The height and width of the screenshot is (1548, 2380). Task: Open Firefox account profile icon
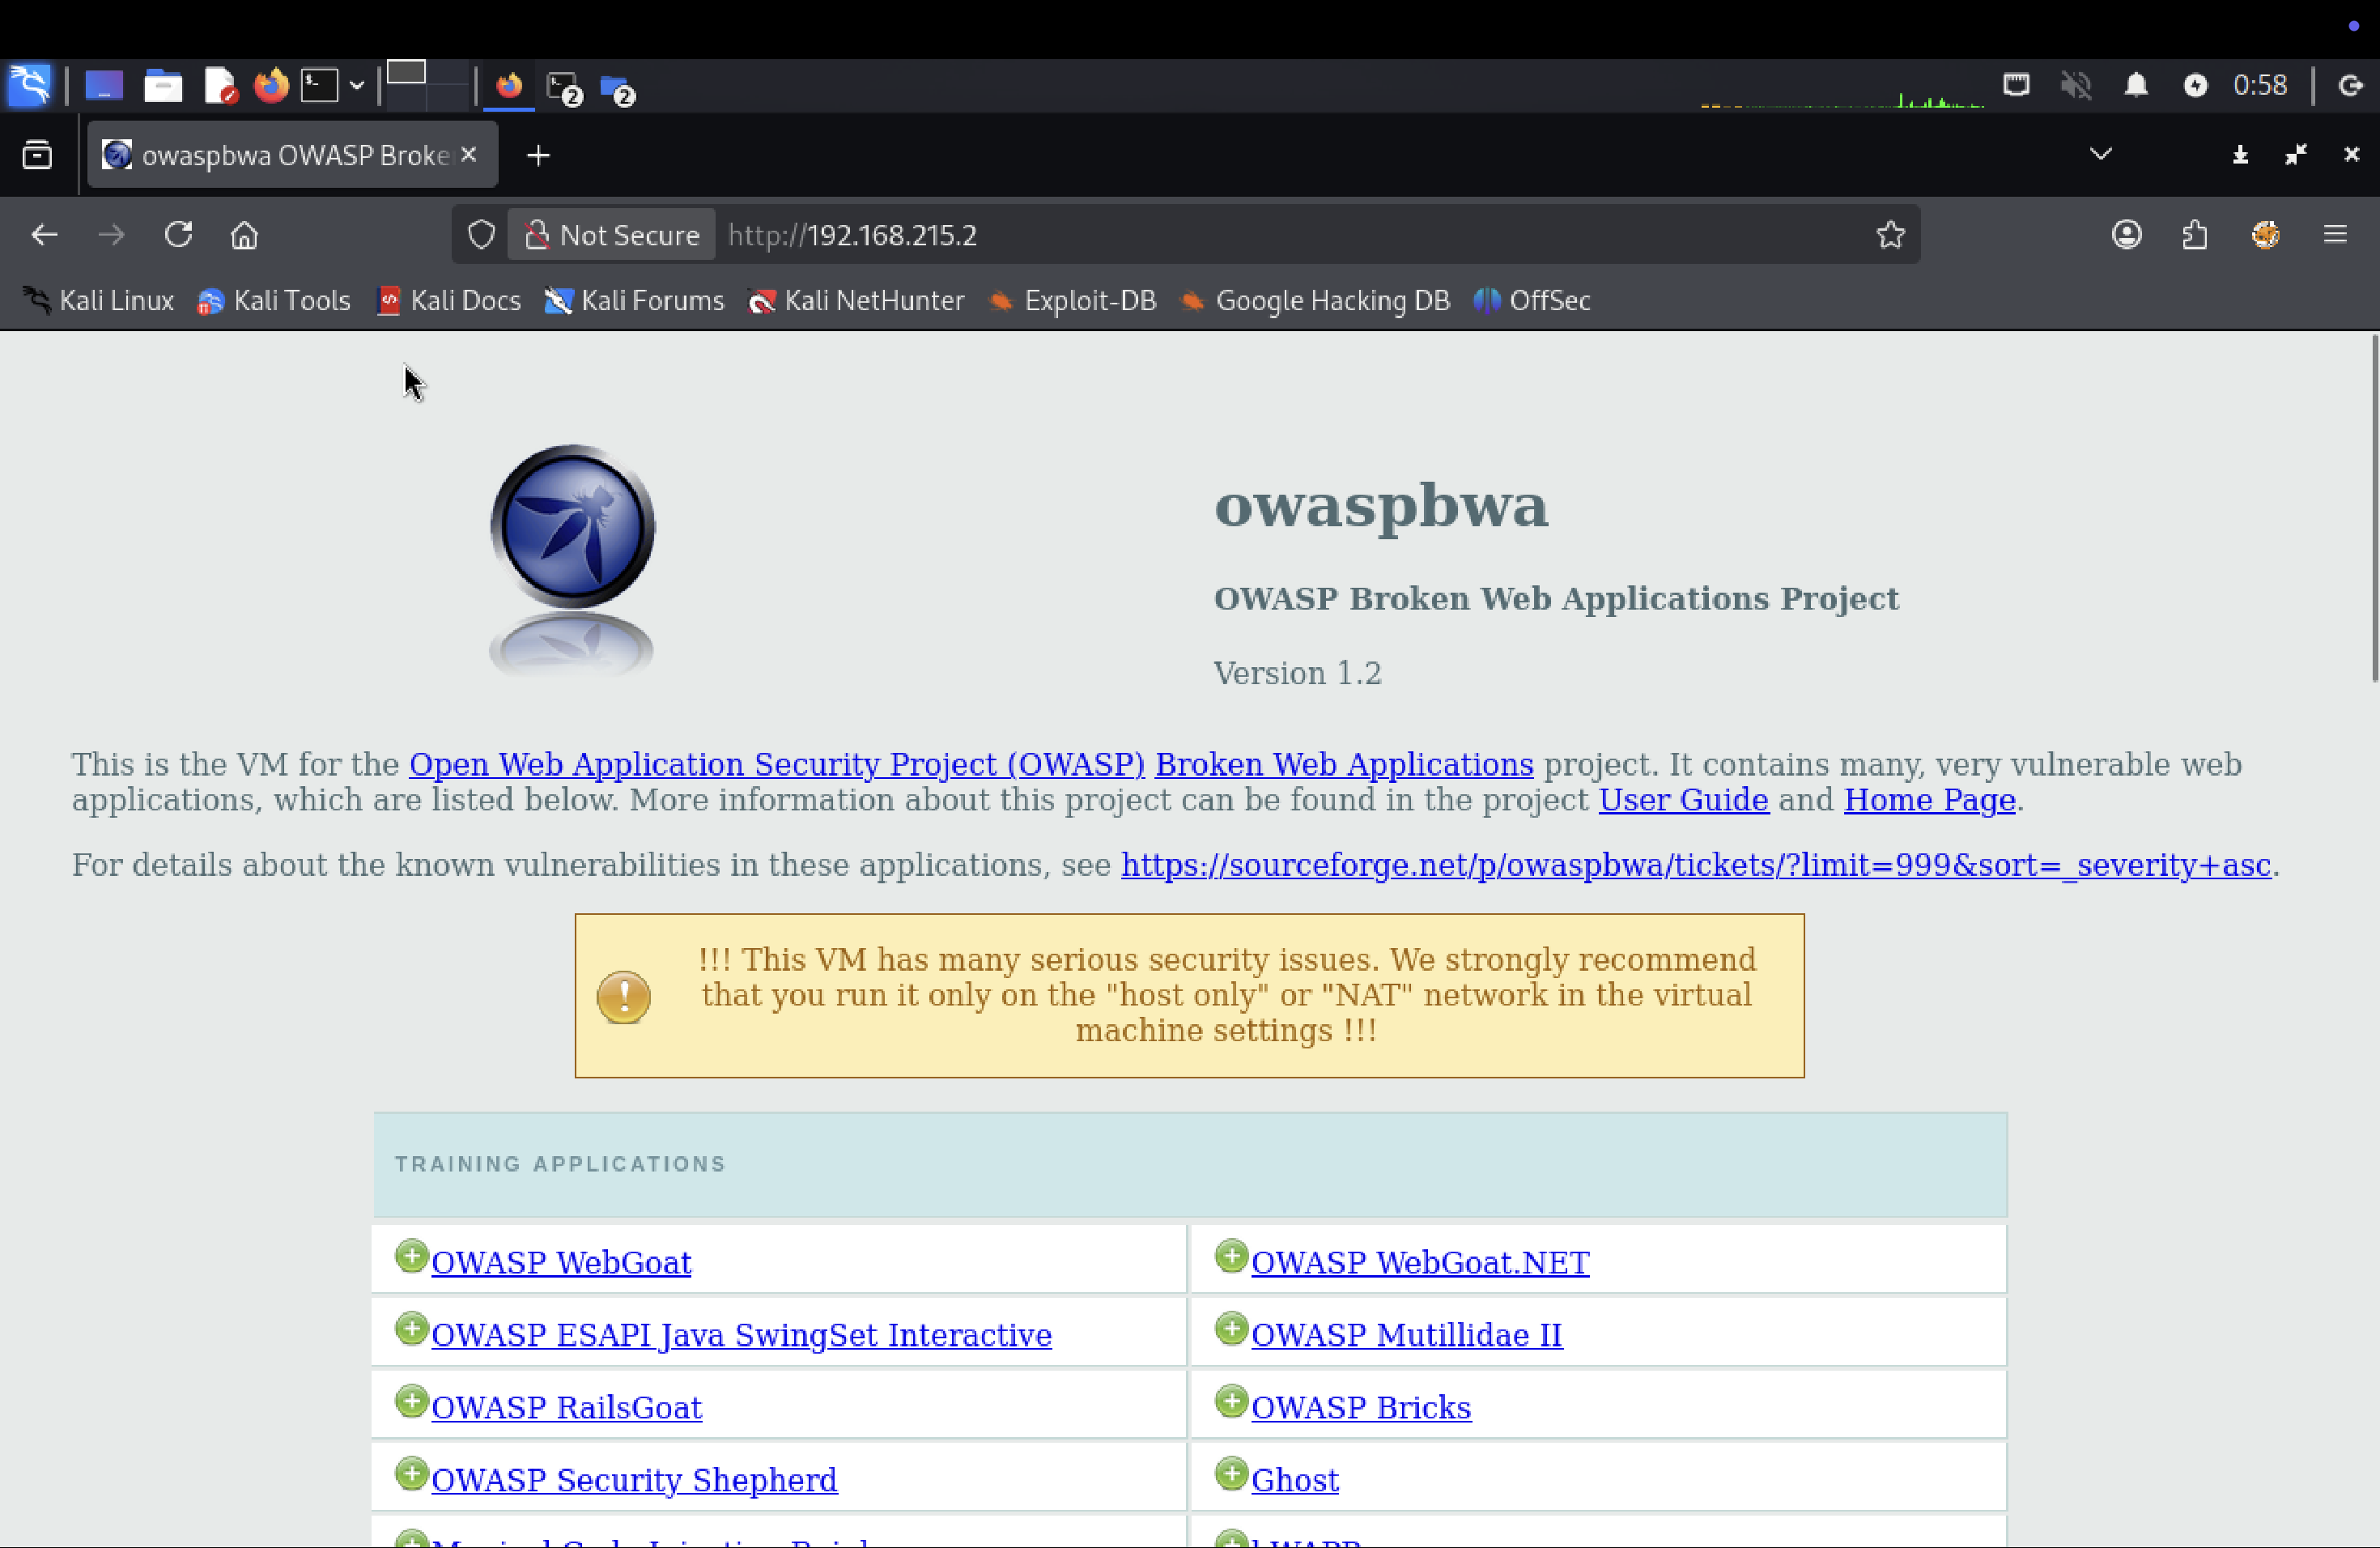click(2126, 235)
